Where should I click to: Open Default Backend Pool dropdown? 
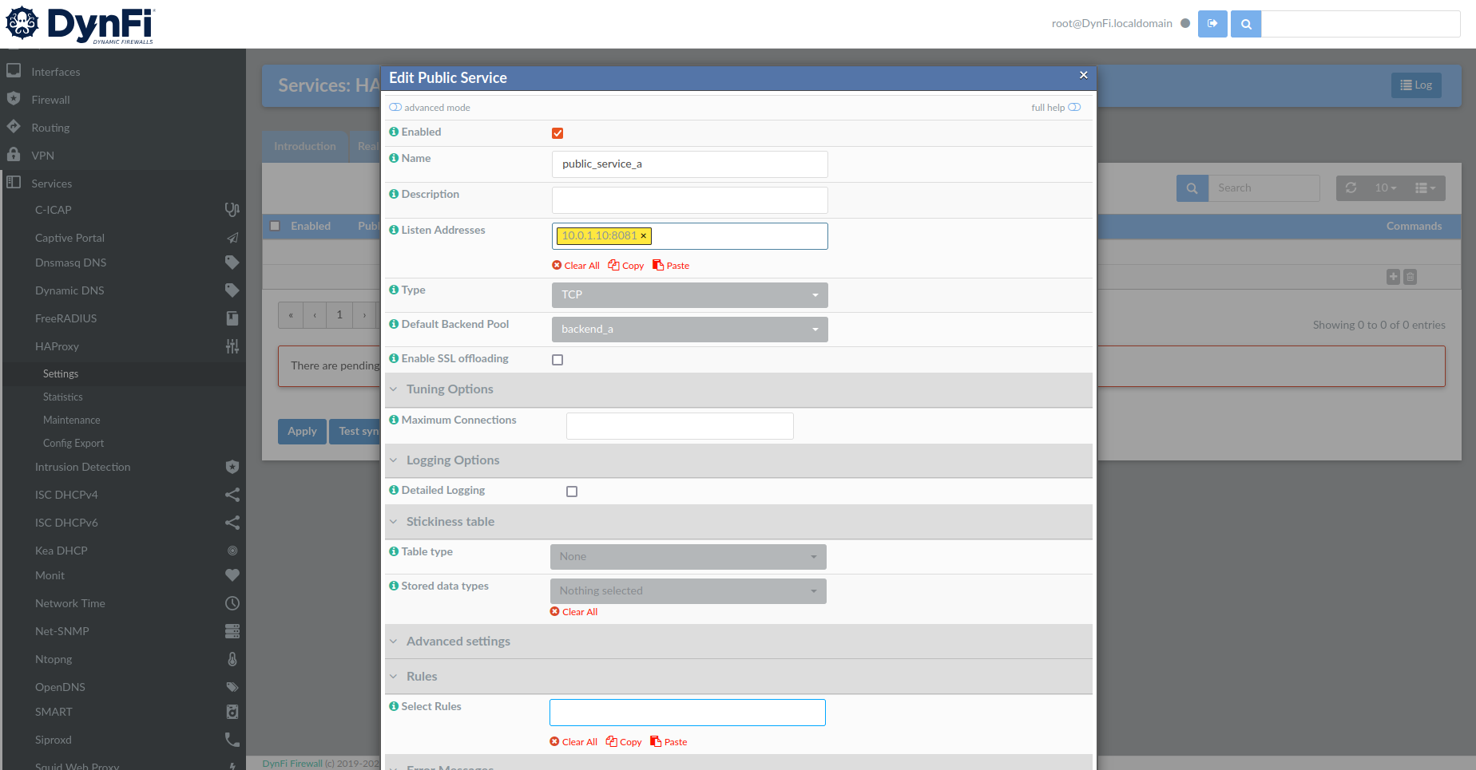coord(689,330)
